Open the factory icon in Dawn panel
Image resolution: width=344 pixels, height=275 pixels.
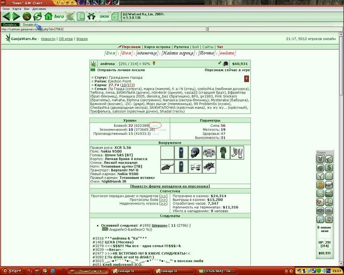pyautogui.click(x=320, y=167)
